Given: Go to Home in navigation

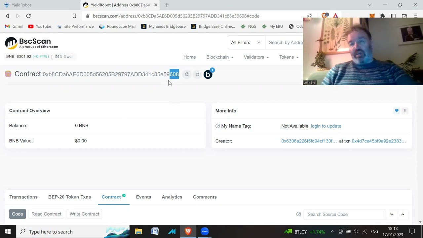Looking at the screenshot, I should point(190,57).
